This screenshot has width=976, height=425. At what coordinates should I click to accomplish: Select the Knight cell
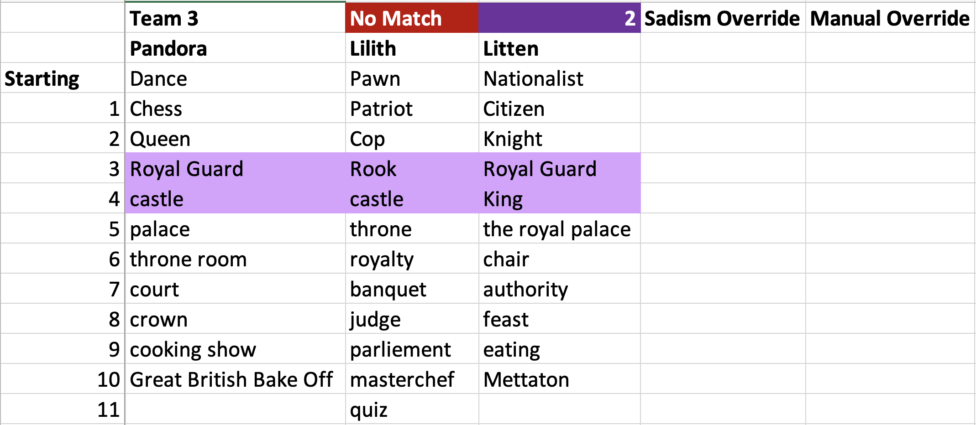(559, 138)
